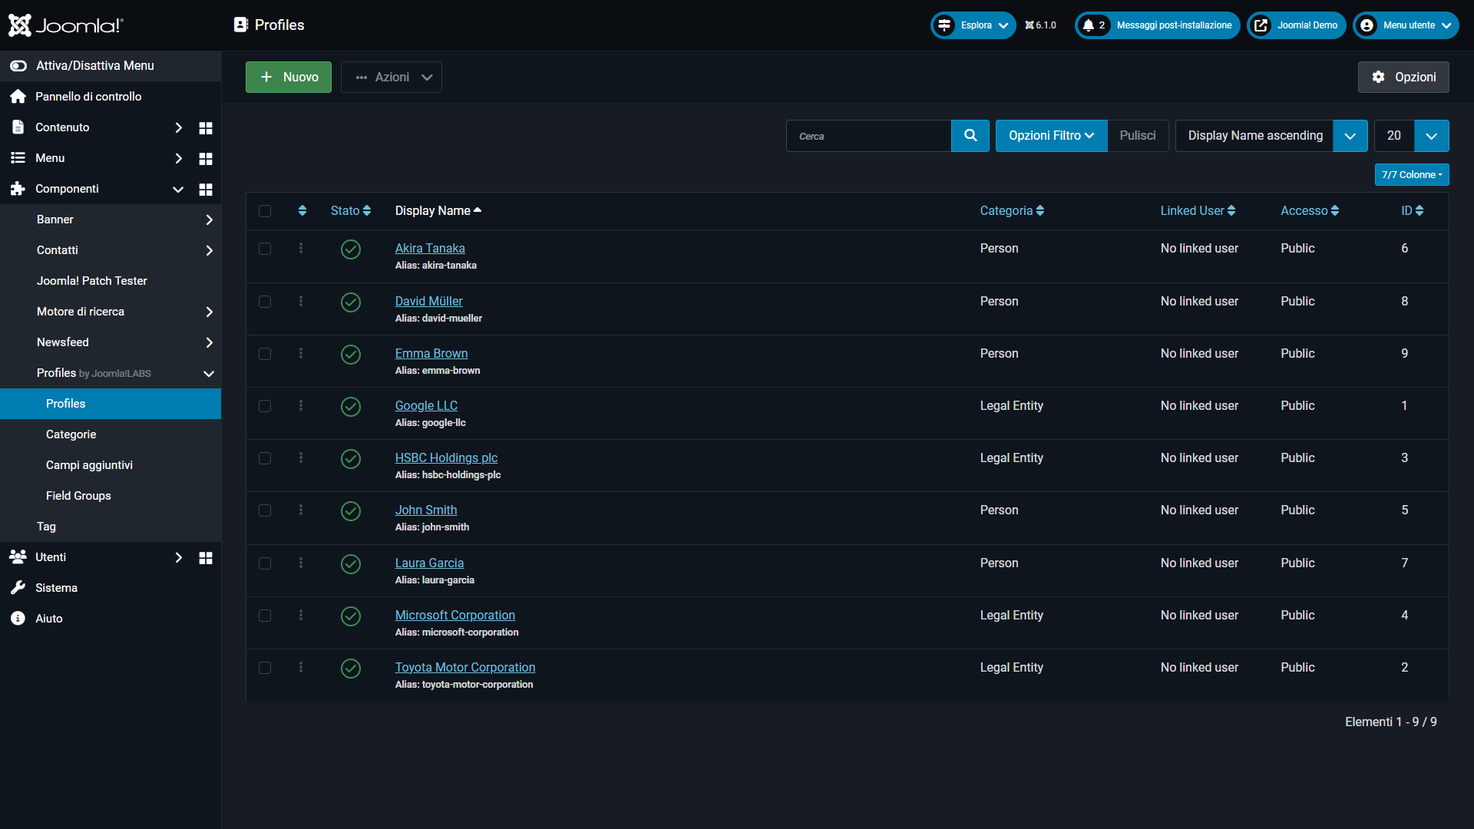
Task: Select the Emma Brown row checkbox
Action: coord(265,354)
